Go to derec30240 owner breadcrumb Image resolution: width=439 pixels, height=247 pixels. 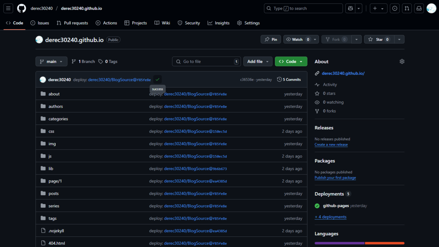[42, 8]
